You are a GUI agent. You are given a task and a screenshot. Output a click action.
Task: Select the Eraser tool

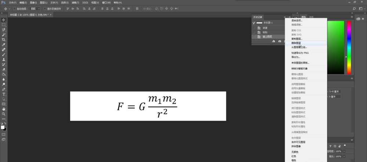click(x=4, y=69)
